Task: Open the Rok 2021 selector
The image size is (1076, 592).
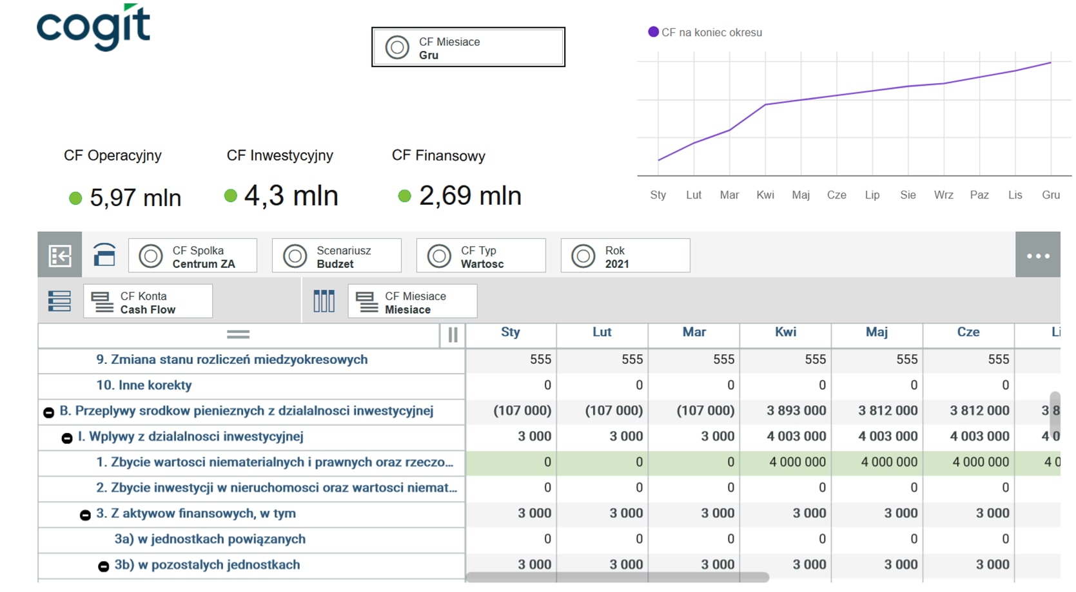Action: (x=625, y=256)
